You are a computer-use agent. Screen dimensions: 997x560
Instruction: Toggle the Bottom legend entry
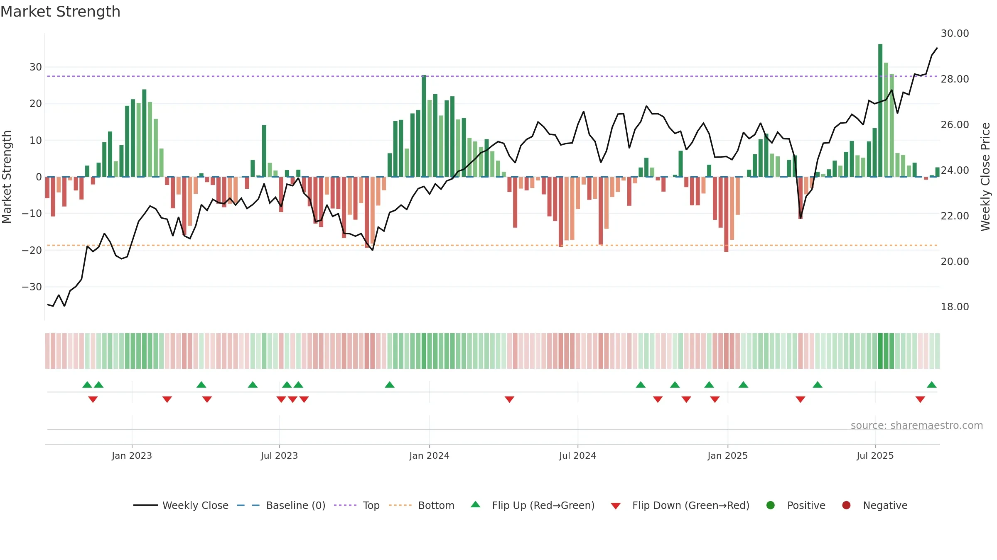(422, 505)
